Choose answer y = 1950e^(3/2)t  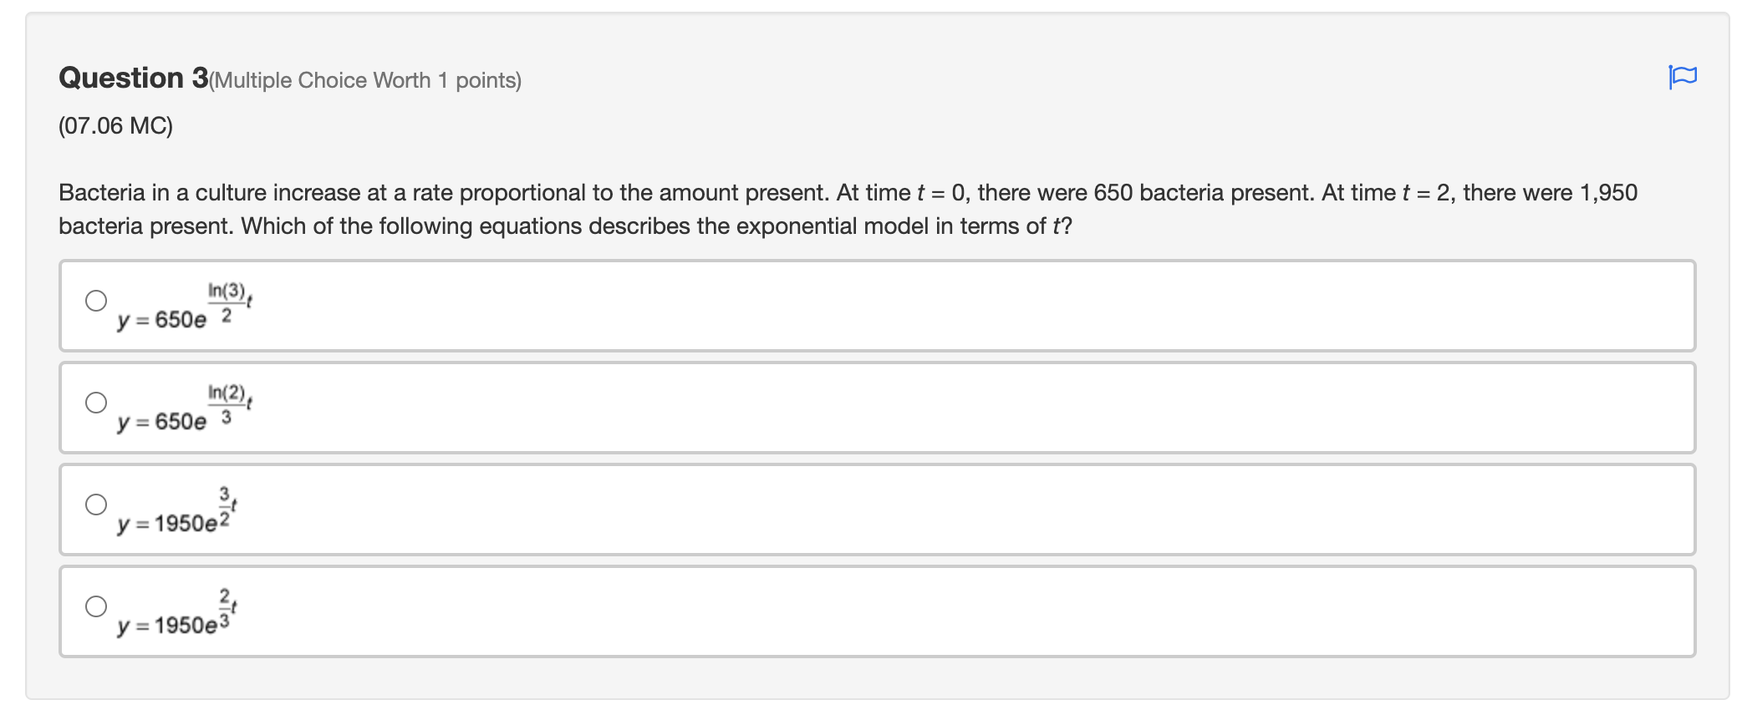pyautogui.click(x=96, y=503)
